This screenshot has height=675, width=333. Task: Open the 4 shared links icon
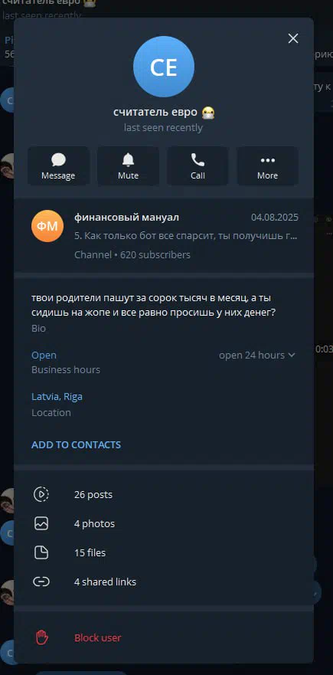pos(41,582)
